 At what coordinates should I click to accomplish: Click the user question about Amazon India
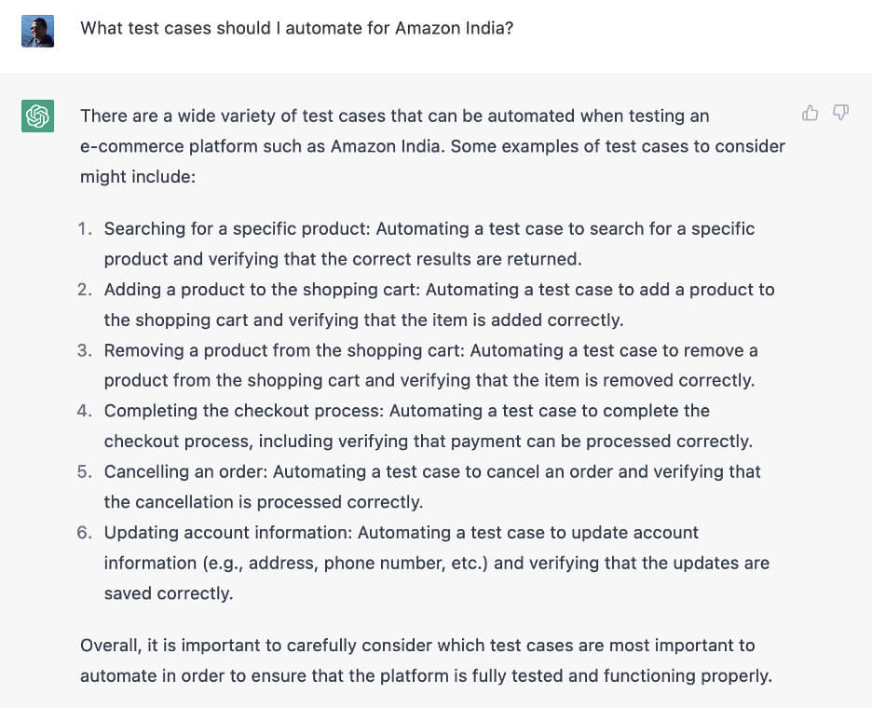click(x=296, y=28)
